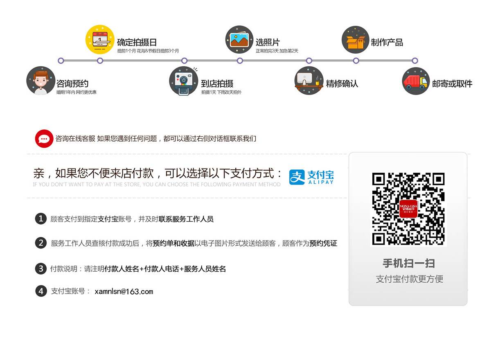The width and height of the screenshot is (491, 340).
Task: Click the number 2 step circle badge
Action: (x=41, y=243)
